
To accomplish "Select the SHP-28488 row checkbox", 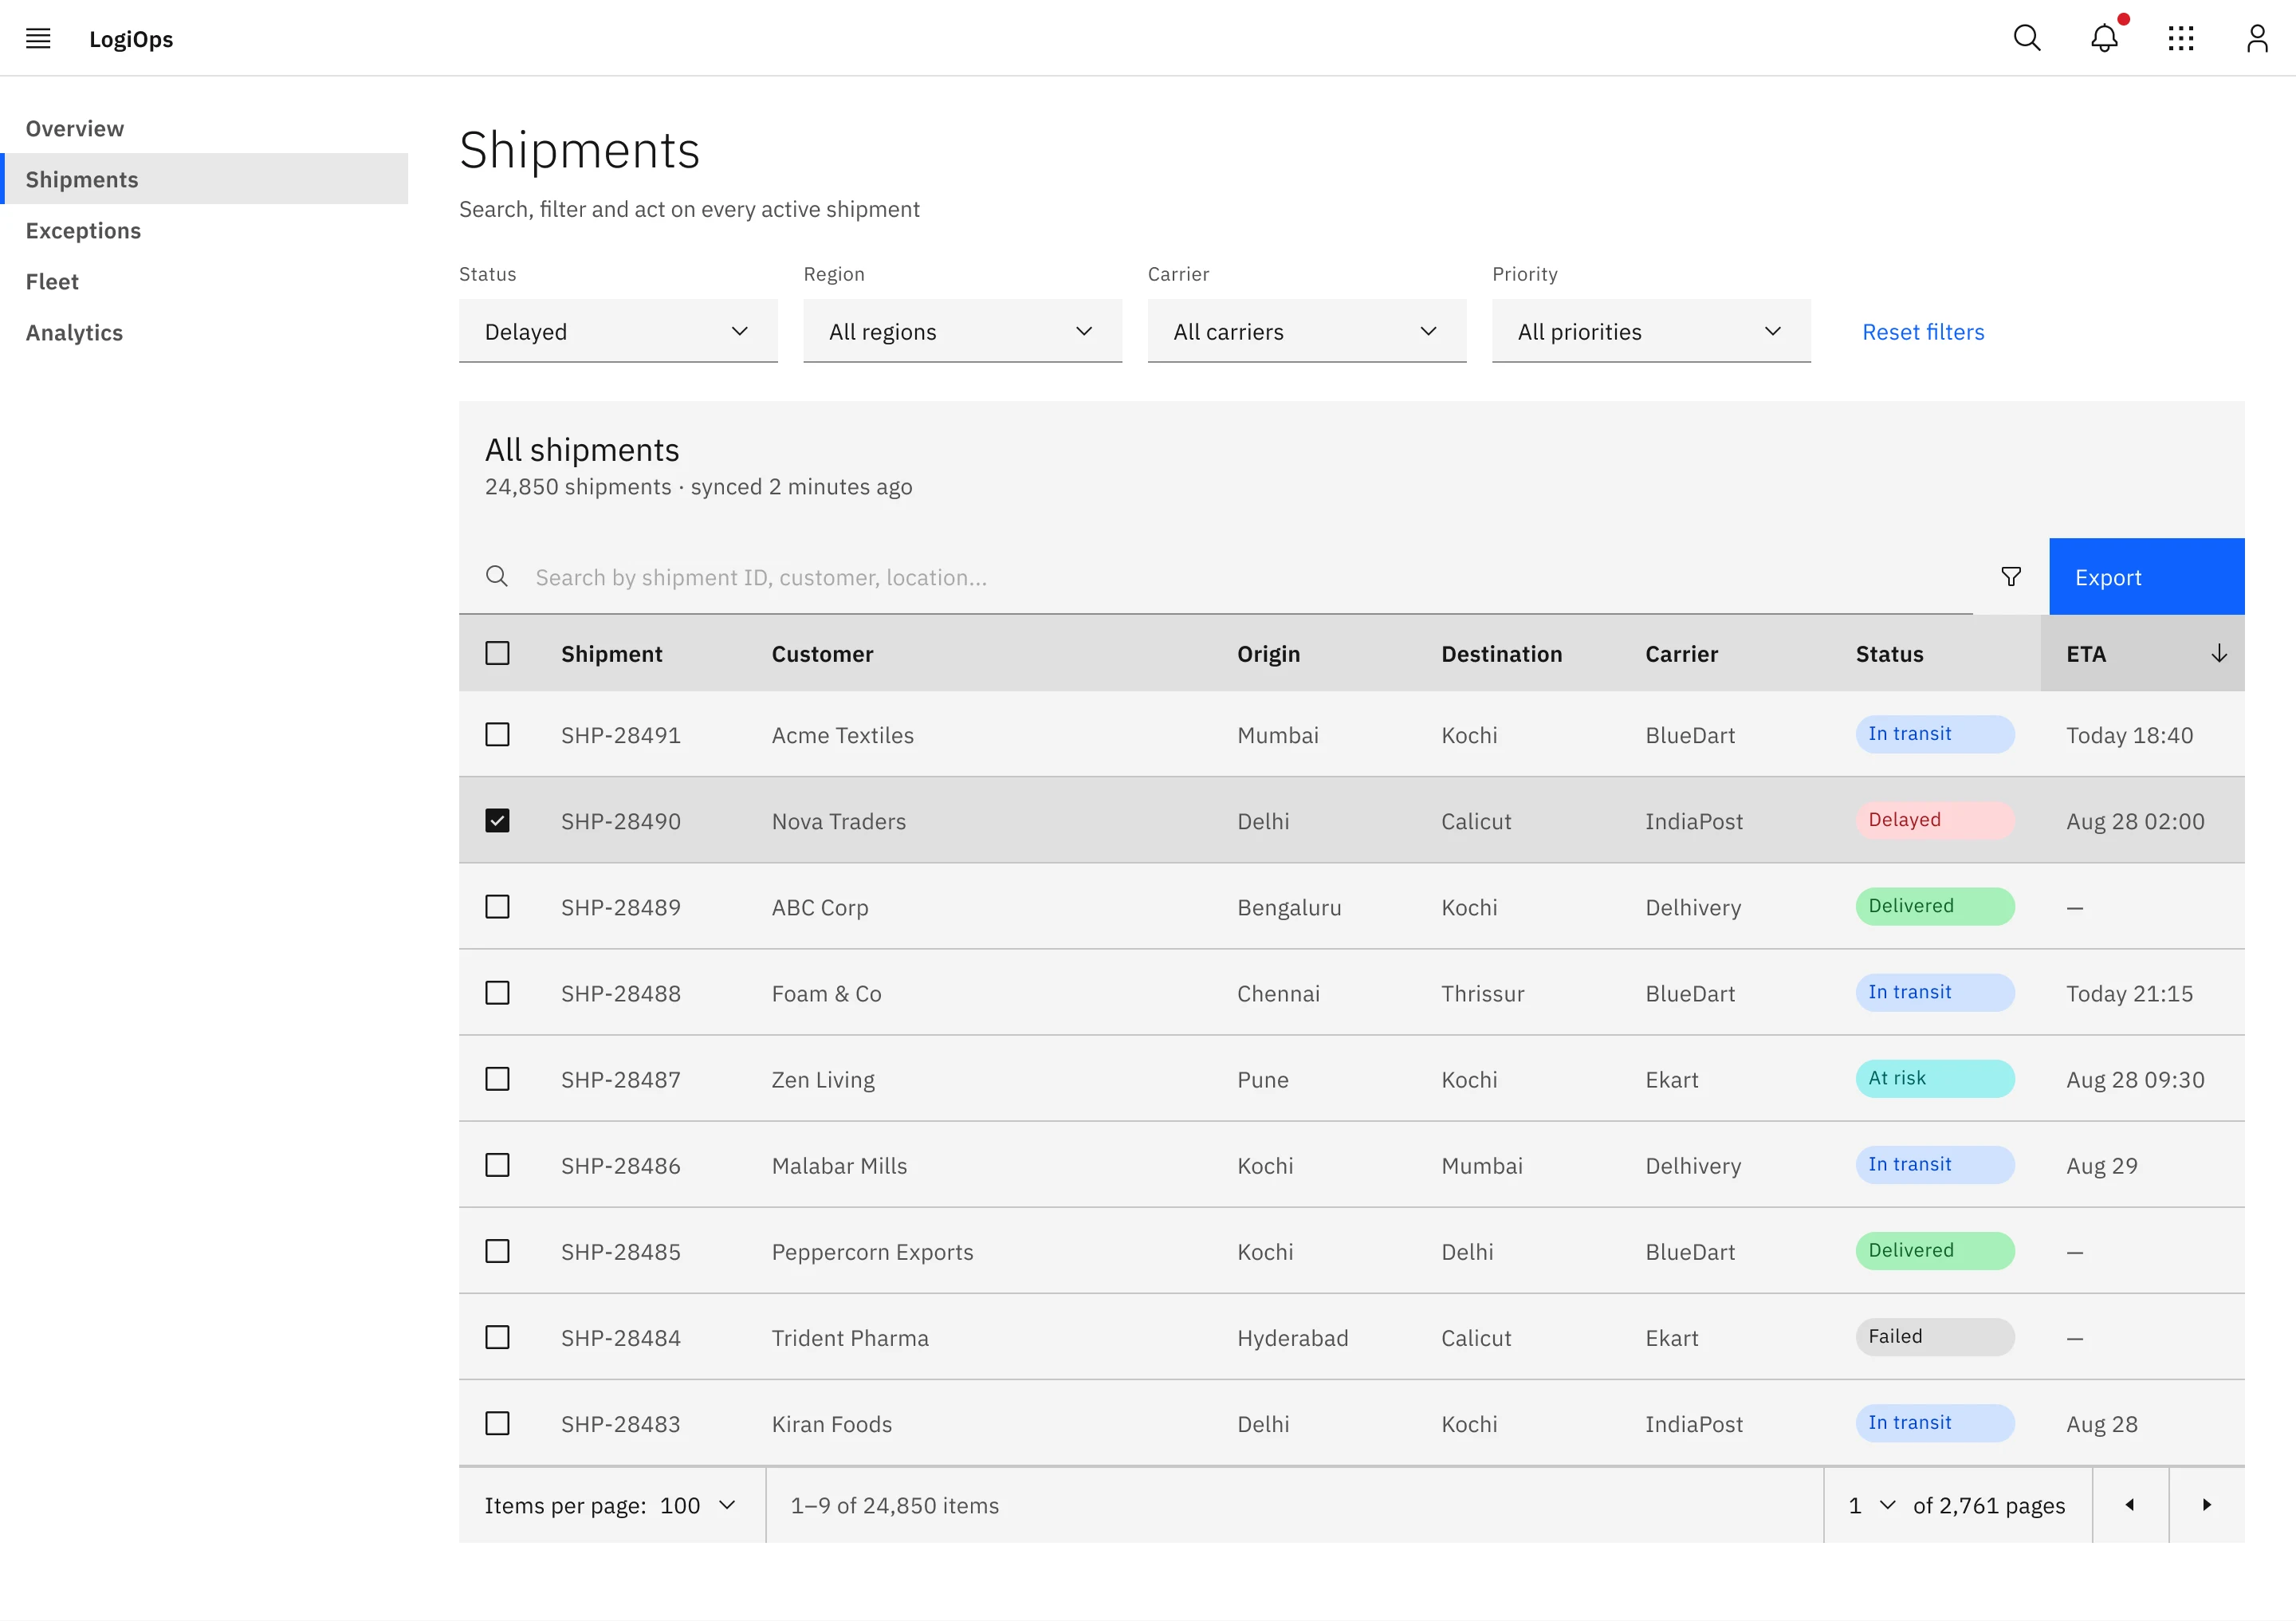I will (x=497, y=993).
